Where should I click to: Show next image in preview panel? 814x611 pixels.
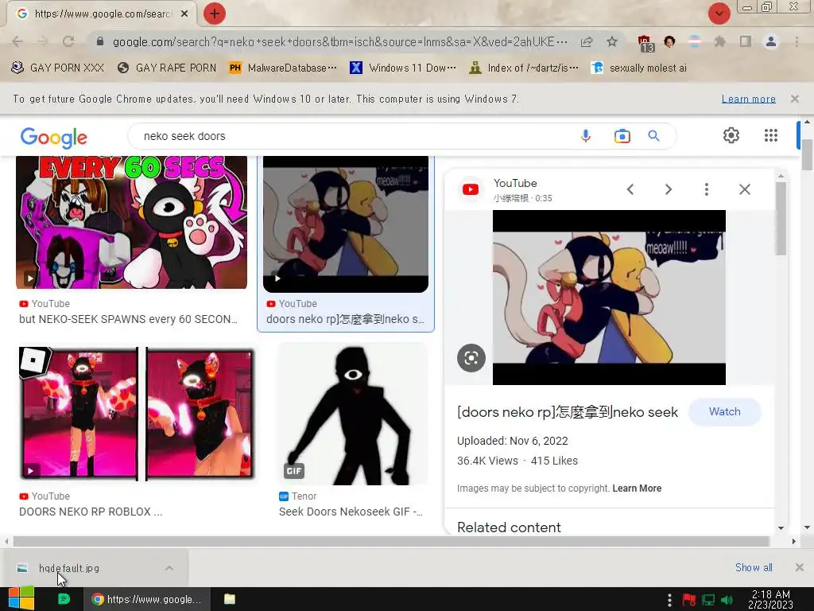[x=669, y=189]
